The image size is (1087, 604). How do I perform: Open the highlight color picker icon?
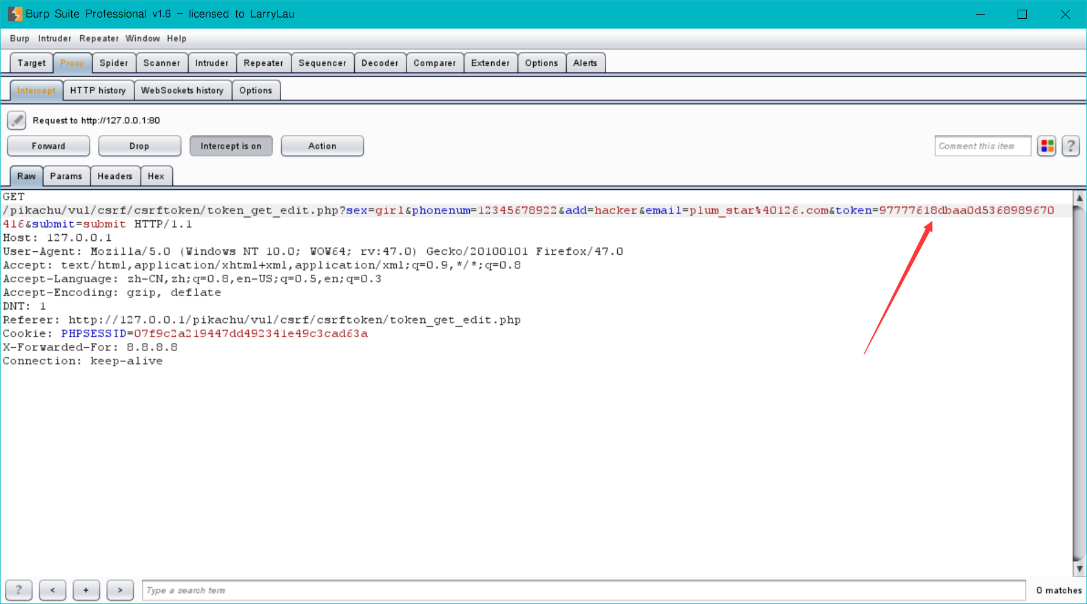pyautogui.click(x=1047, y=146)
